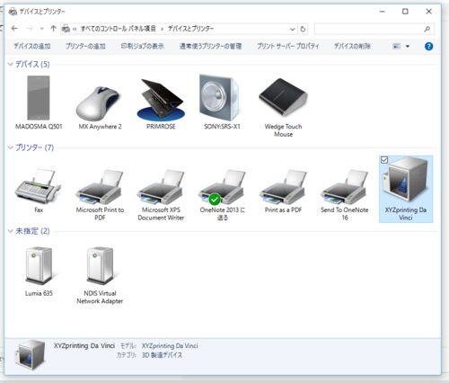Click すべてのコントロール パネル項目 breadcrumb
This screenshot has height=383, width=449.
pos(119,29)
